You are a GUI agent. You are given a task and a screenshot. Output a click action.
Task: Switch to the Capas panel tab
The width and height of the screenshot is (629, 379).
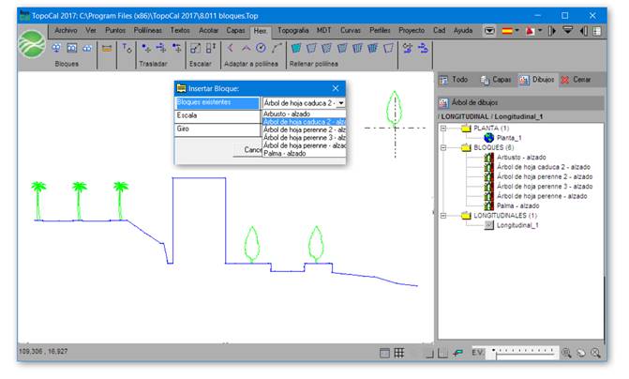(496, 80)
